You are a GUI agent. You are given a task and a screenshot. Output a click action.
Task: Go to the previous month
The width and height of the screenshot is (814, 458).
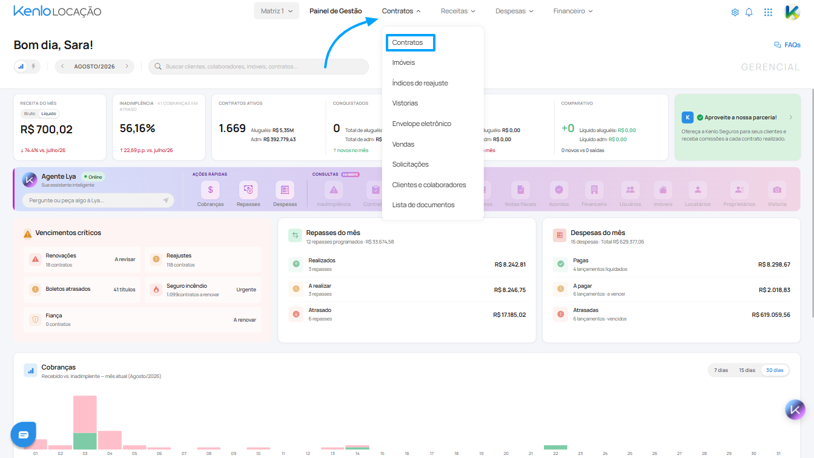click(62, 67)
